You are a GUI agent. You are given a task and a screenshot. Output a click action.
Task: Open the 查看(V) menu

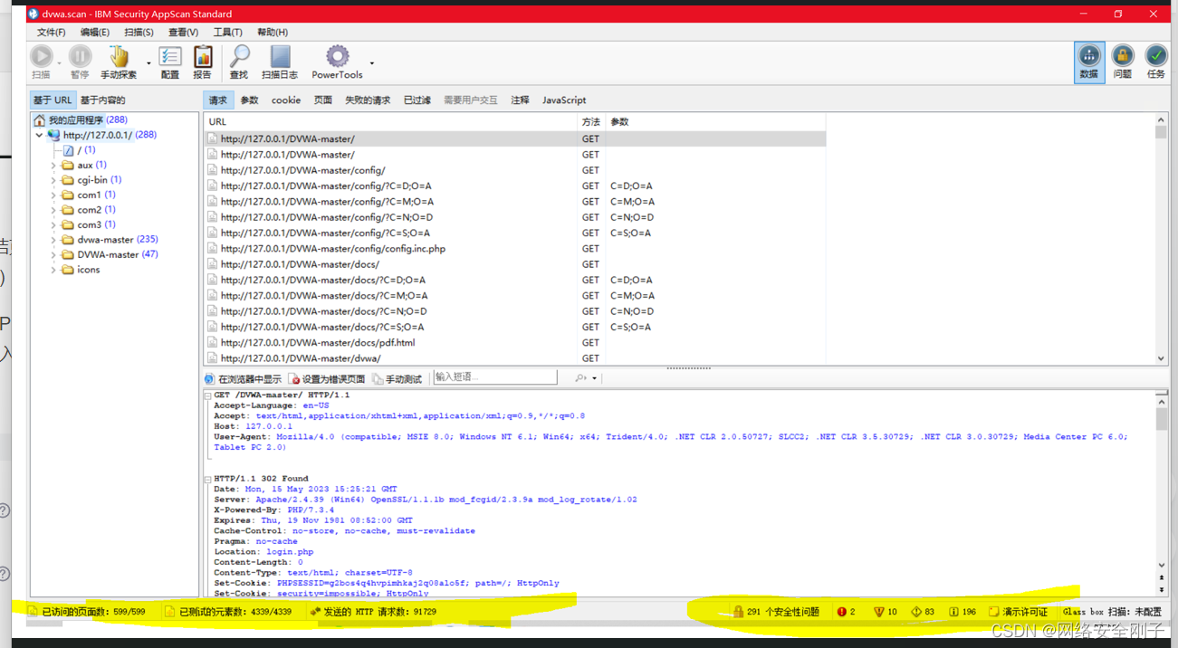(x=183, y=32)
